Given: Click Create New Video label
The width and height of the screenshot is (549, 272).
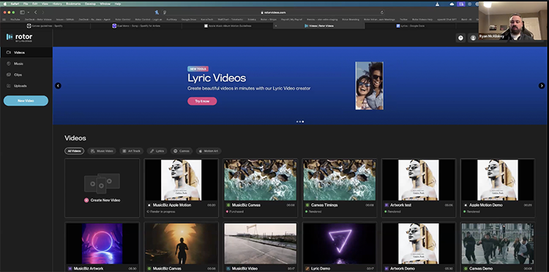Looking at the screenshot, I should coord(105,200).
